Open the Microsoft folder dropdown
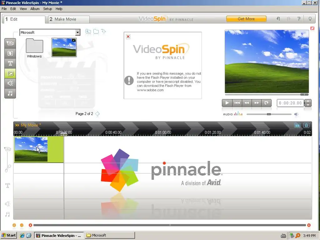This screenshot has width=320, height=240. [x=77, y=32]
